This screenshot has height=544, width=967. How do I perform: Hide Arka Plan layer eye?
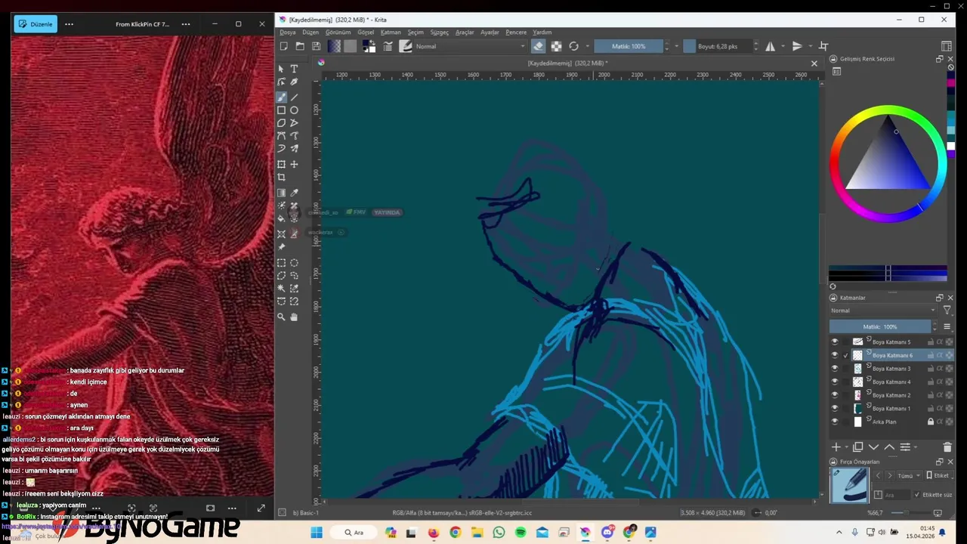835,422
